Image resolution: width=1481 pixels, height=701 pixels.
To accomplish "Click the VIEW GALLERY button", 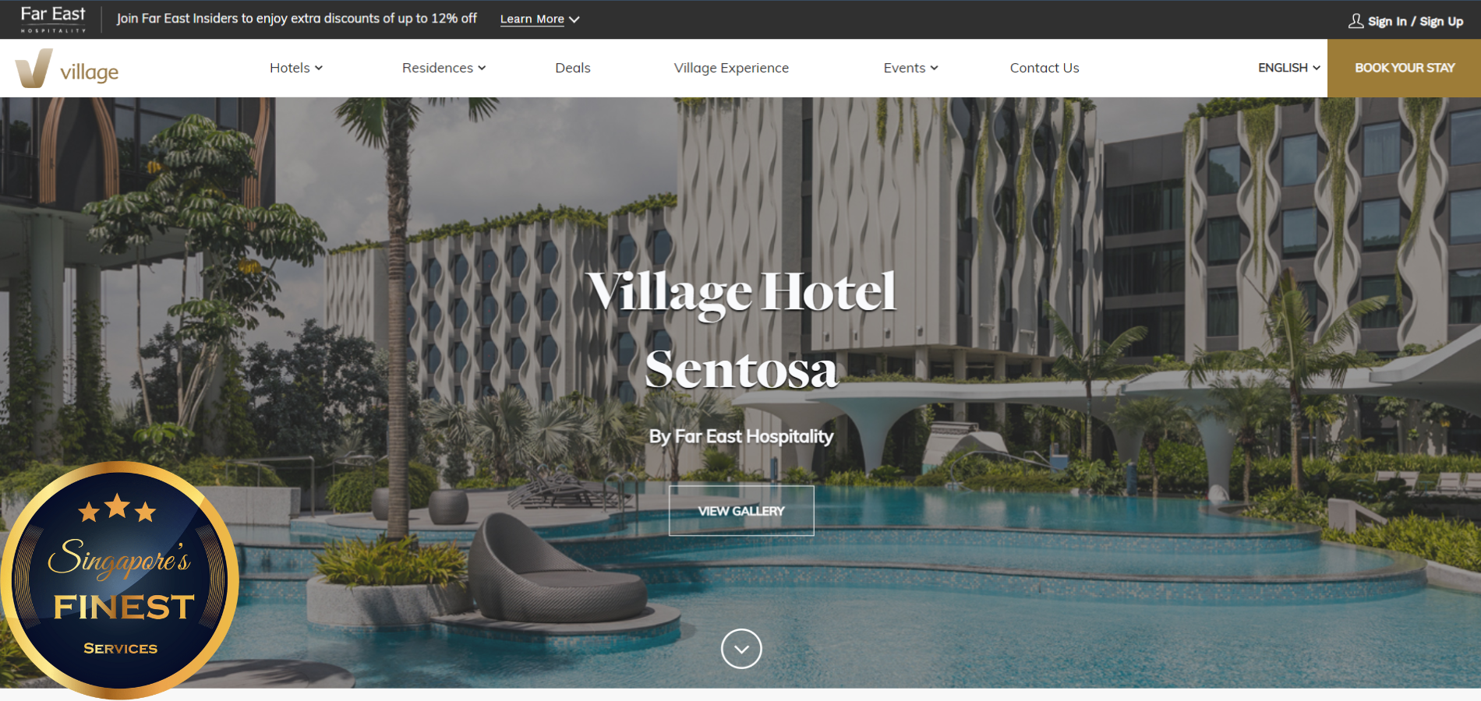I will tap(741, 511).
